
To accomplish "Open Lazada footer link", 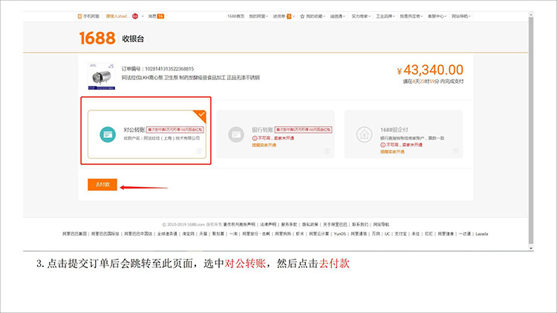I will [482, 234].
